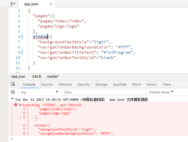
Task: Click the red error icon in console
Action: coord(16,105)
